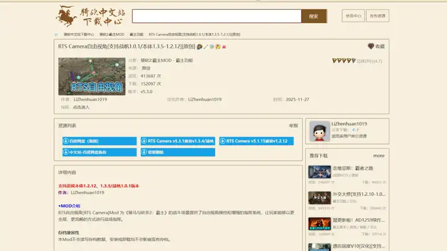Click the RTS Camera breadcrumb entry
This screenshot has height=251, width=447.
coord(194,35)
